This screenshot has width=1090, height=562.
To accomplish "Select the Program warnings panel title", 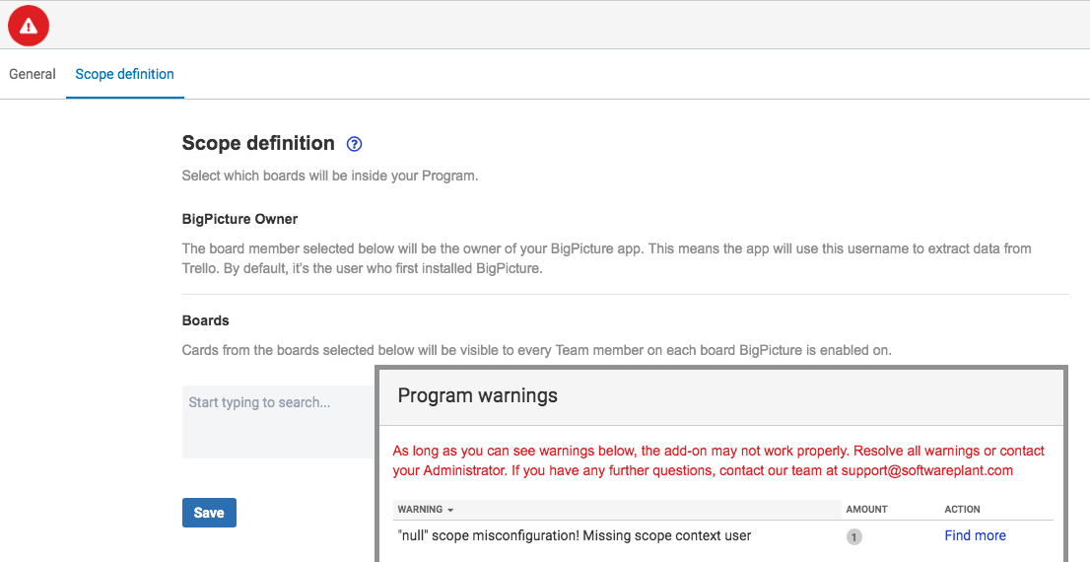I will click(x=478, y=395).
